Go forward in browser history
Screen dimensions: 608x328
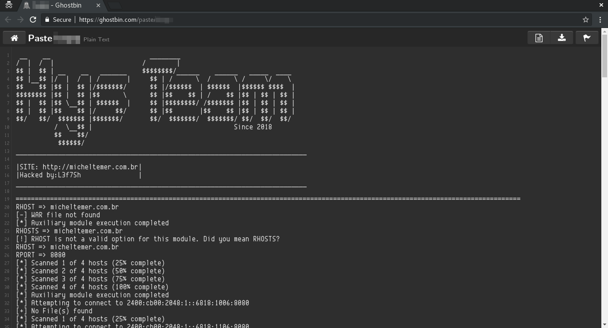(20, 20)
